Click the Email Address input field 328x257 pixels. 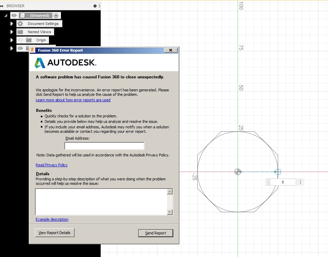tap(104, 146)
